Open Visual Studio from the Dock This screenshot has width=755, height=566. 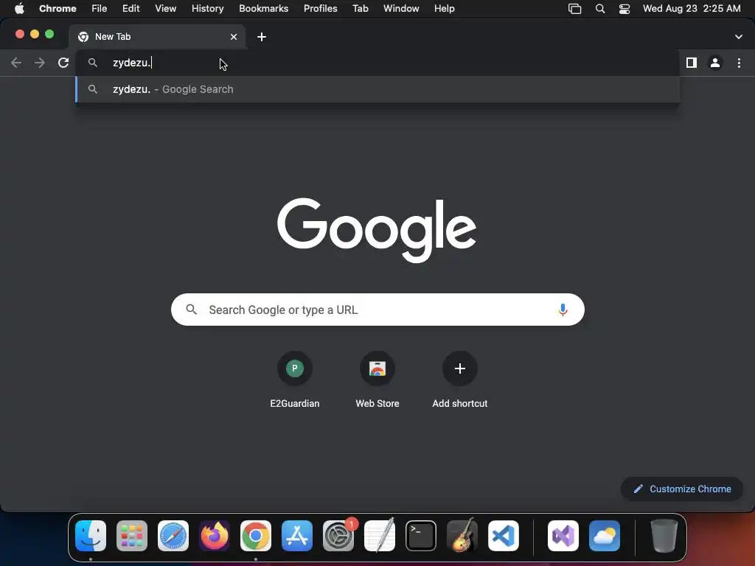563,535
